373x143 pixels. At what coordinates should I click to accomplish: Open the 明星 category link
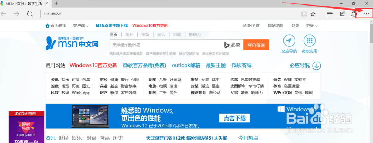pos(153,80)
